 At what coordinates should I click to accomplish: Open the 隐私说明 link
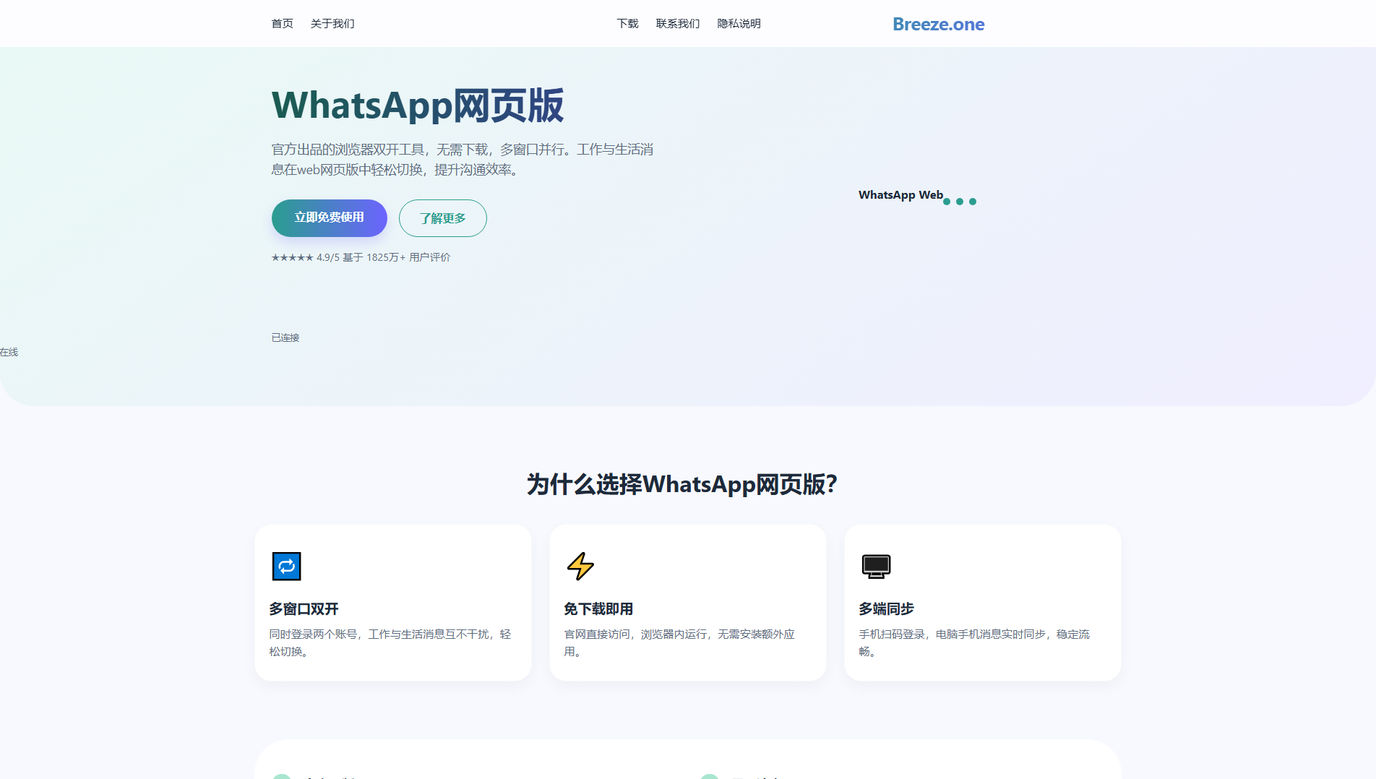[739, 24]
